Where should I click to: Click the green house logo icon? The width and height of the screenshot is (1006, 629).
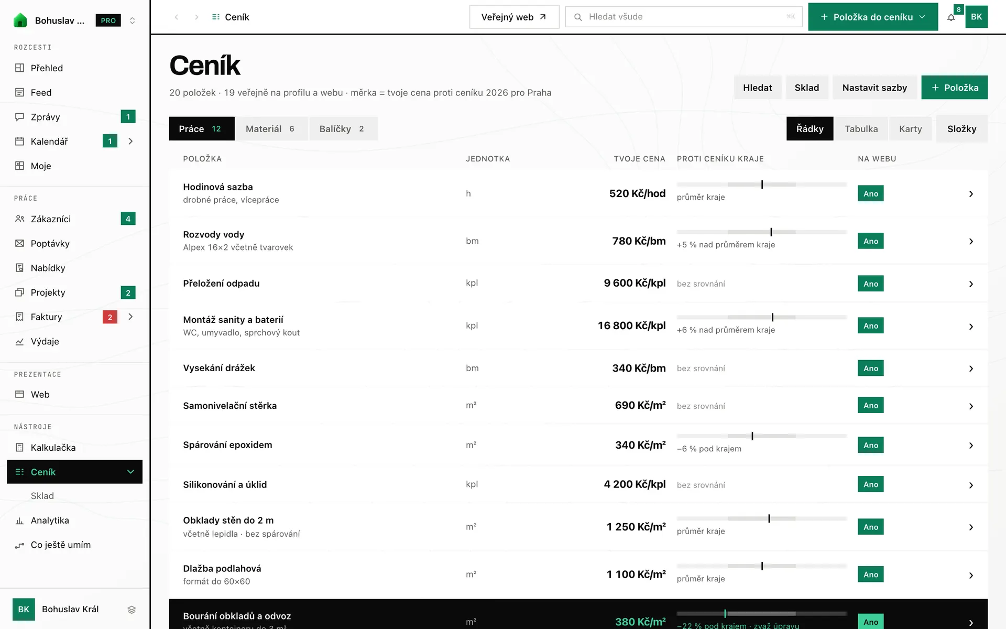20,20
